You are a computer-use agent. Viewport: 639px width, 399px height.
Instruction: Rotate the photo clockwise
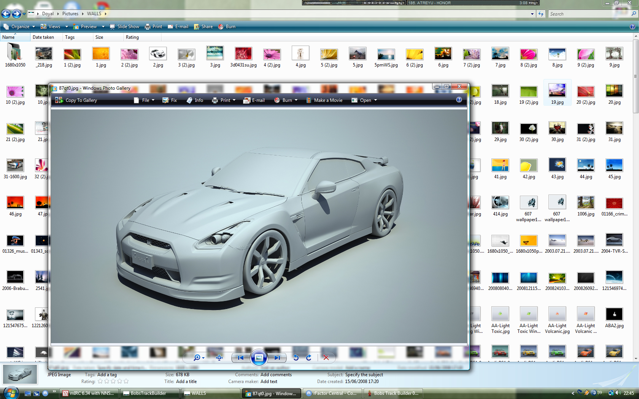click(308, 358)
